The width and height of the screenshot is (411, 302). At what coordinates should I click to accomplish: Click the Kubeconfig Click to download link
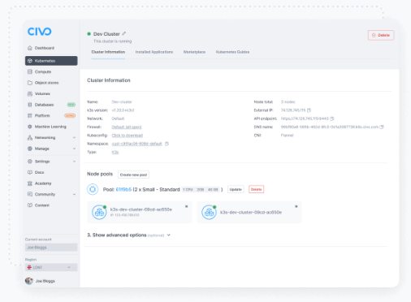[128, 136]
